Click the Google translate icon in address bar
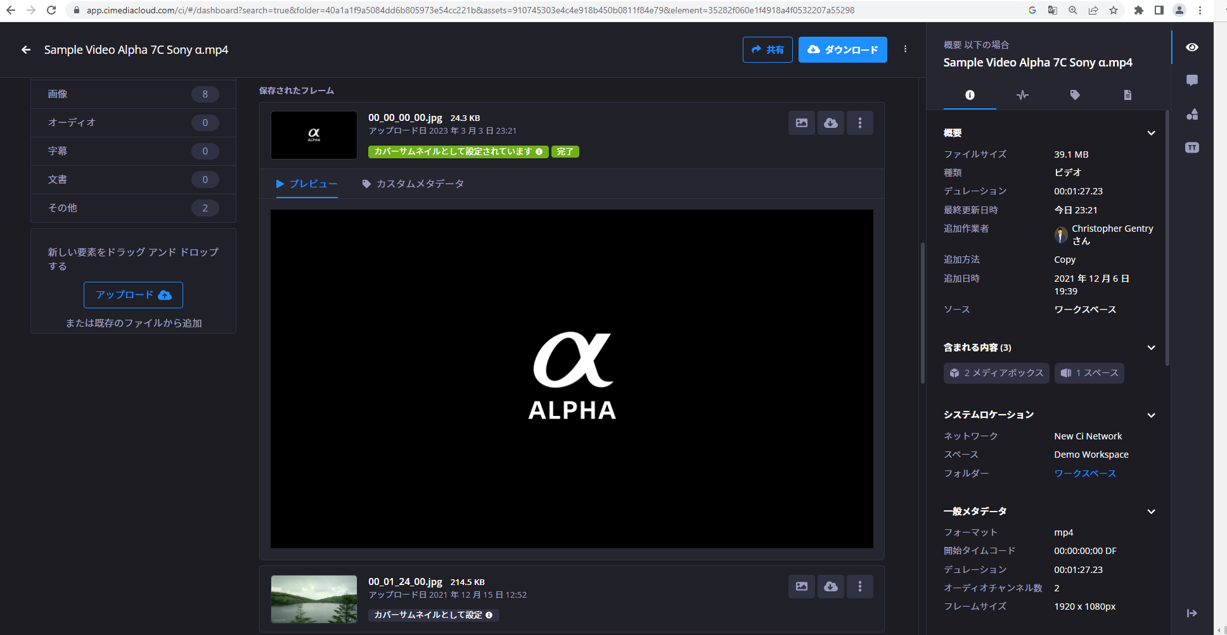Screen dimensions: 1227x635 pyautogui.click(x=1053, y=10)
